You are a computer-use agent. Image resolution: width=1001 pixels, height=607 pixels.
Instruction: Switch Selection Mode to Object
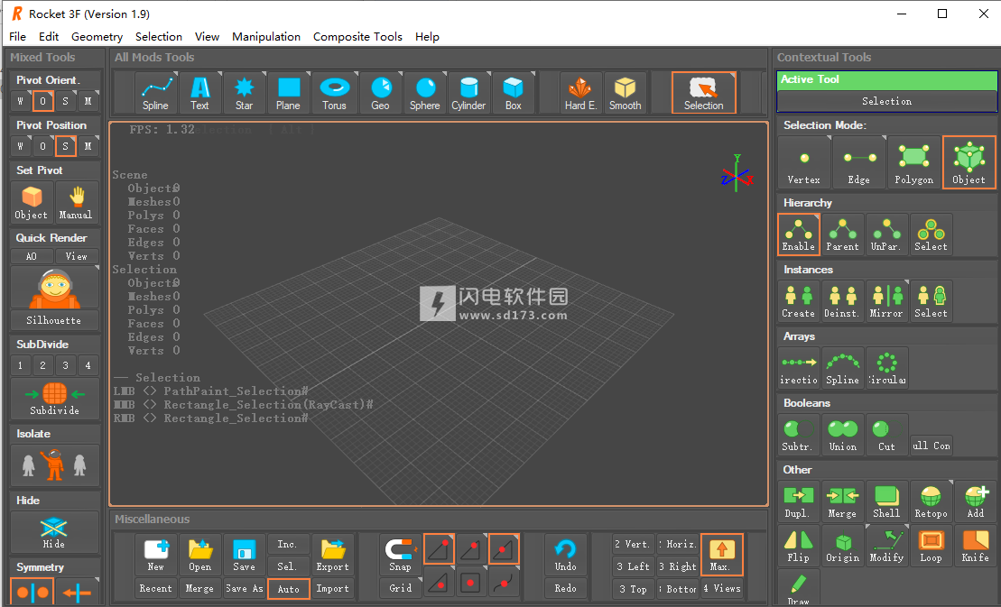969,162
